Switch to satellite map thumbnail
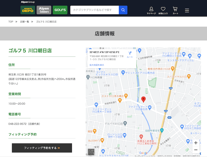This screenshot has height=158, width=207. click(x=91, y=152)
